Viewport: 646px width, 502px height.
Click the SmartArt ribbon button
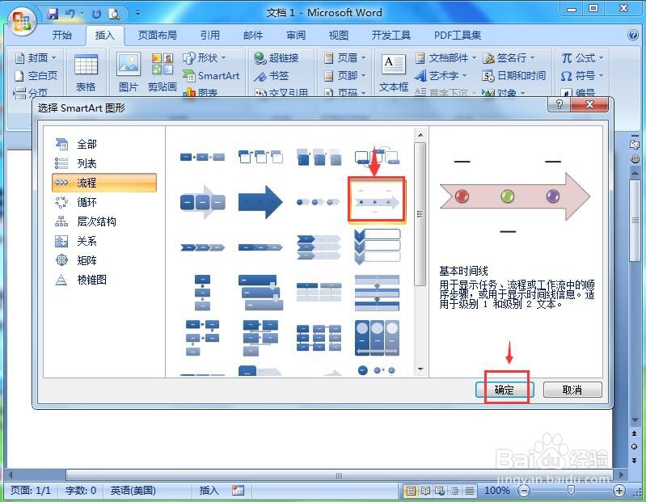point(211,76)
